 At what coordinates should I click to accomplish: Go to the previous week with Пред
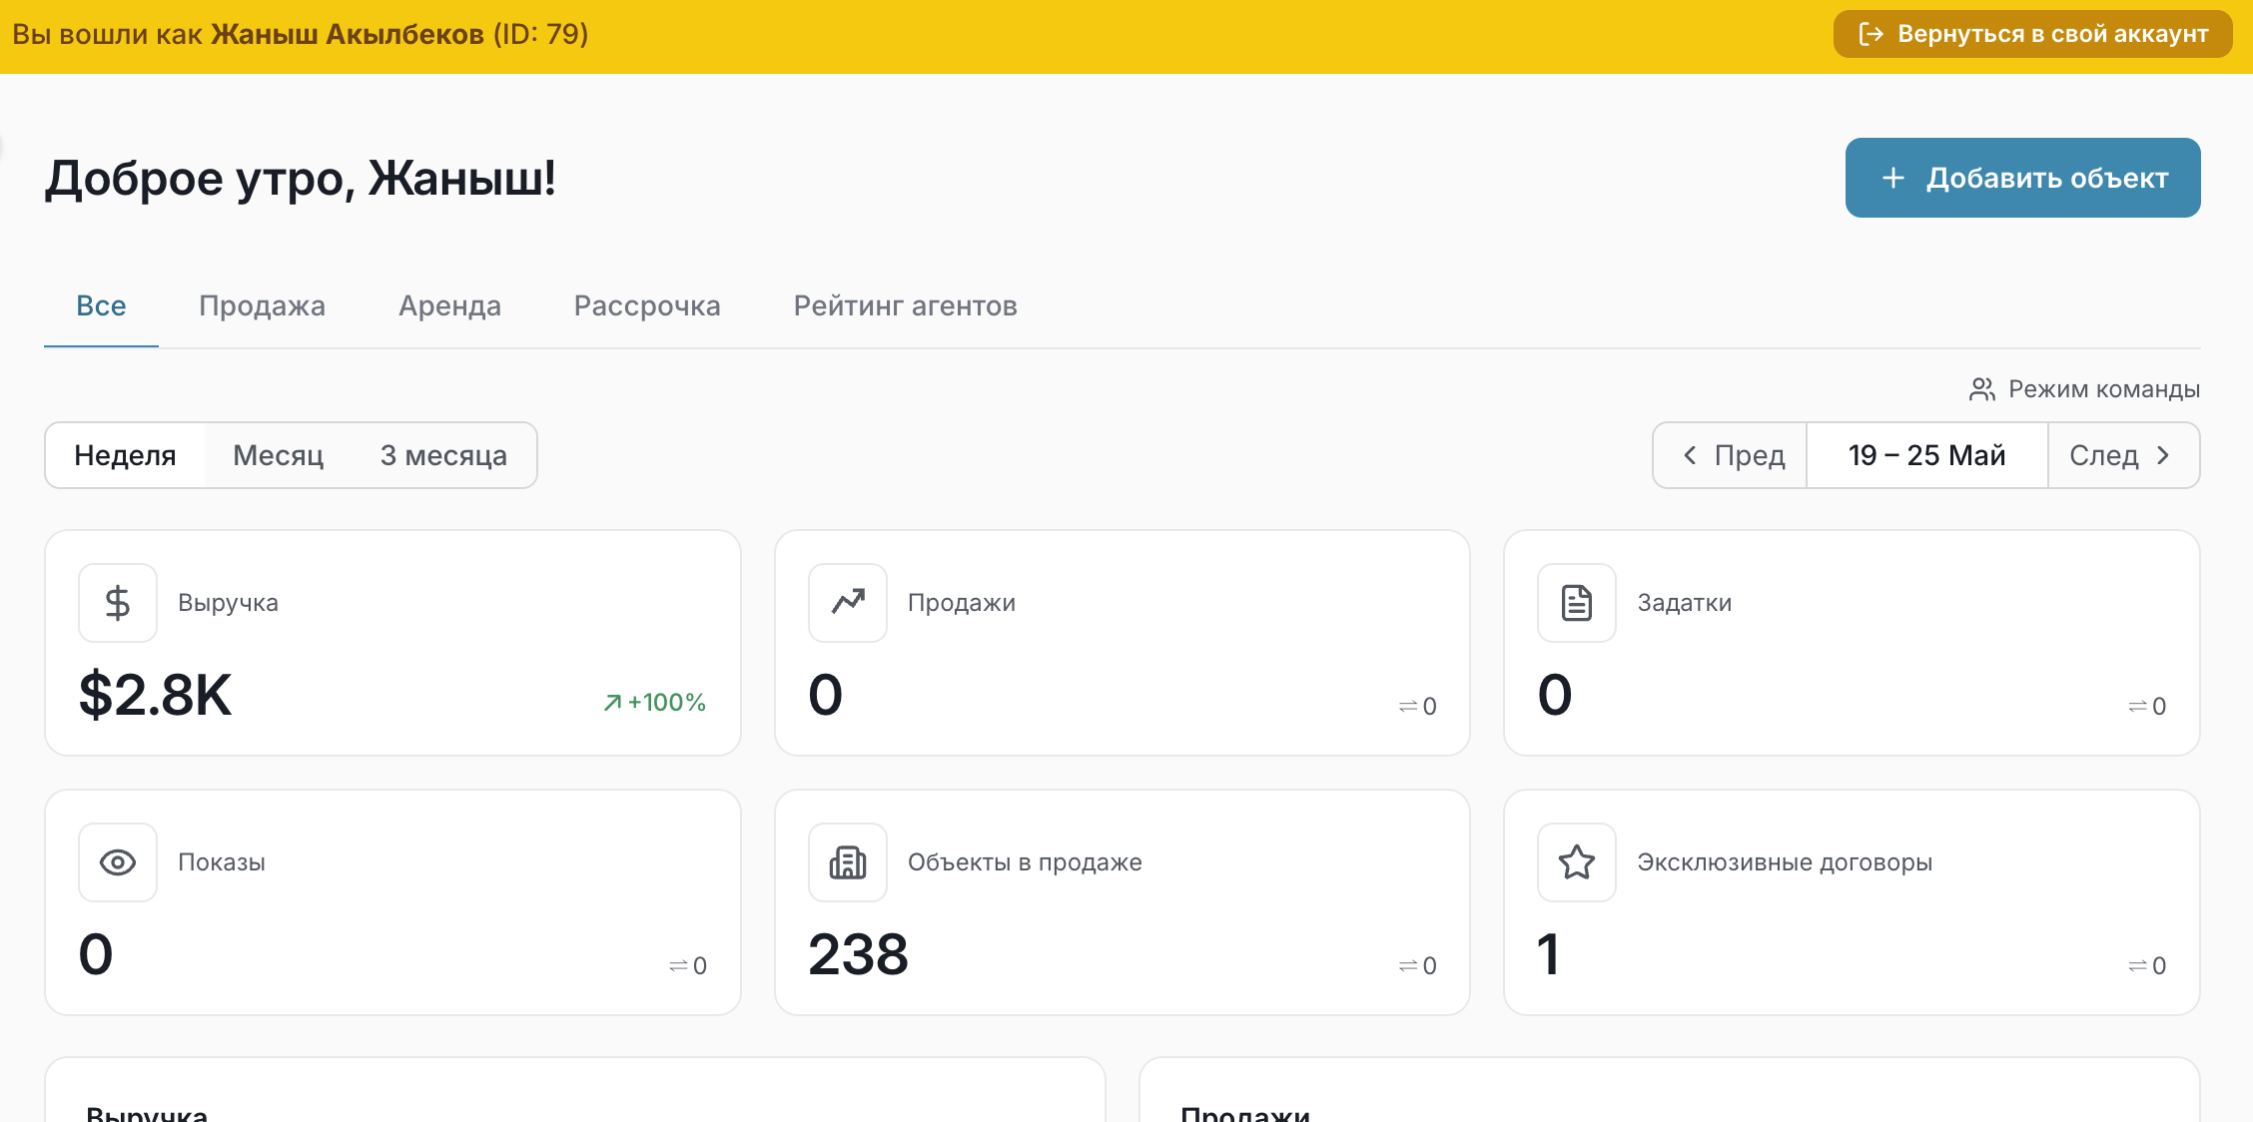pyautogui.click(x=1731, y=455)
